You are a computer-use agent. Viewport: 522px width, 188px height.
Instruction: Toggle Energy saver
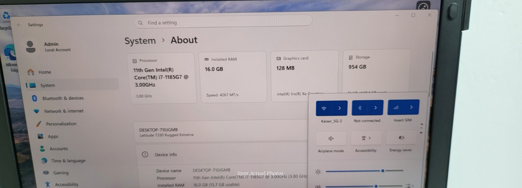(401, 137)
